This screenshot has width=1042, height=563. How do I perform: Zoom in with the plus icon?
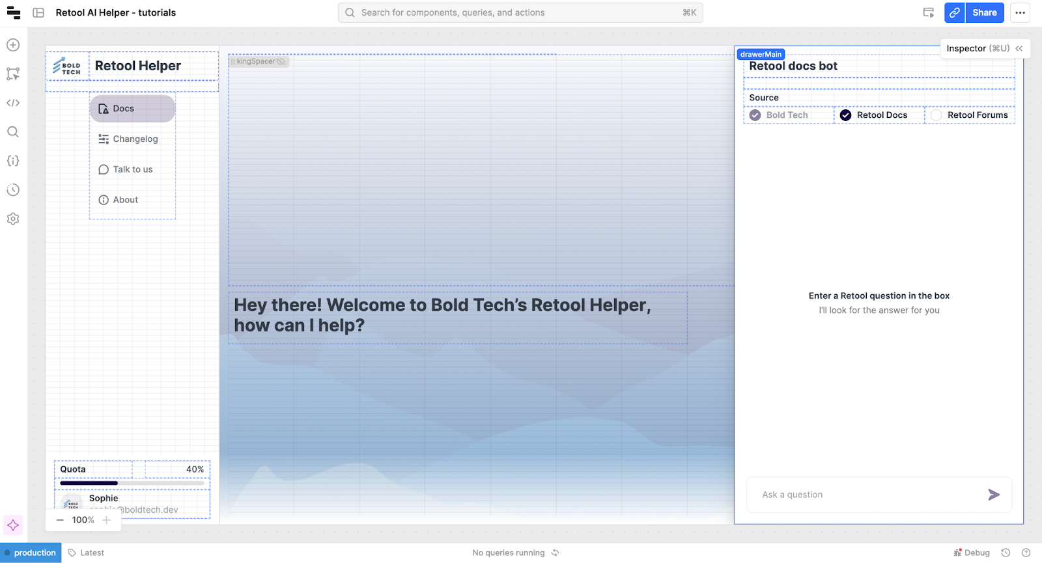[x=107, y=520]
